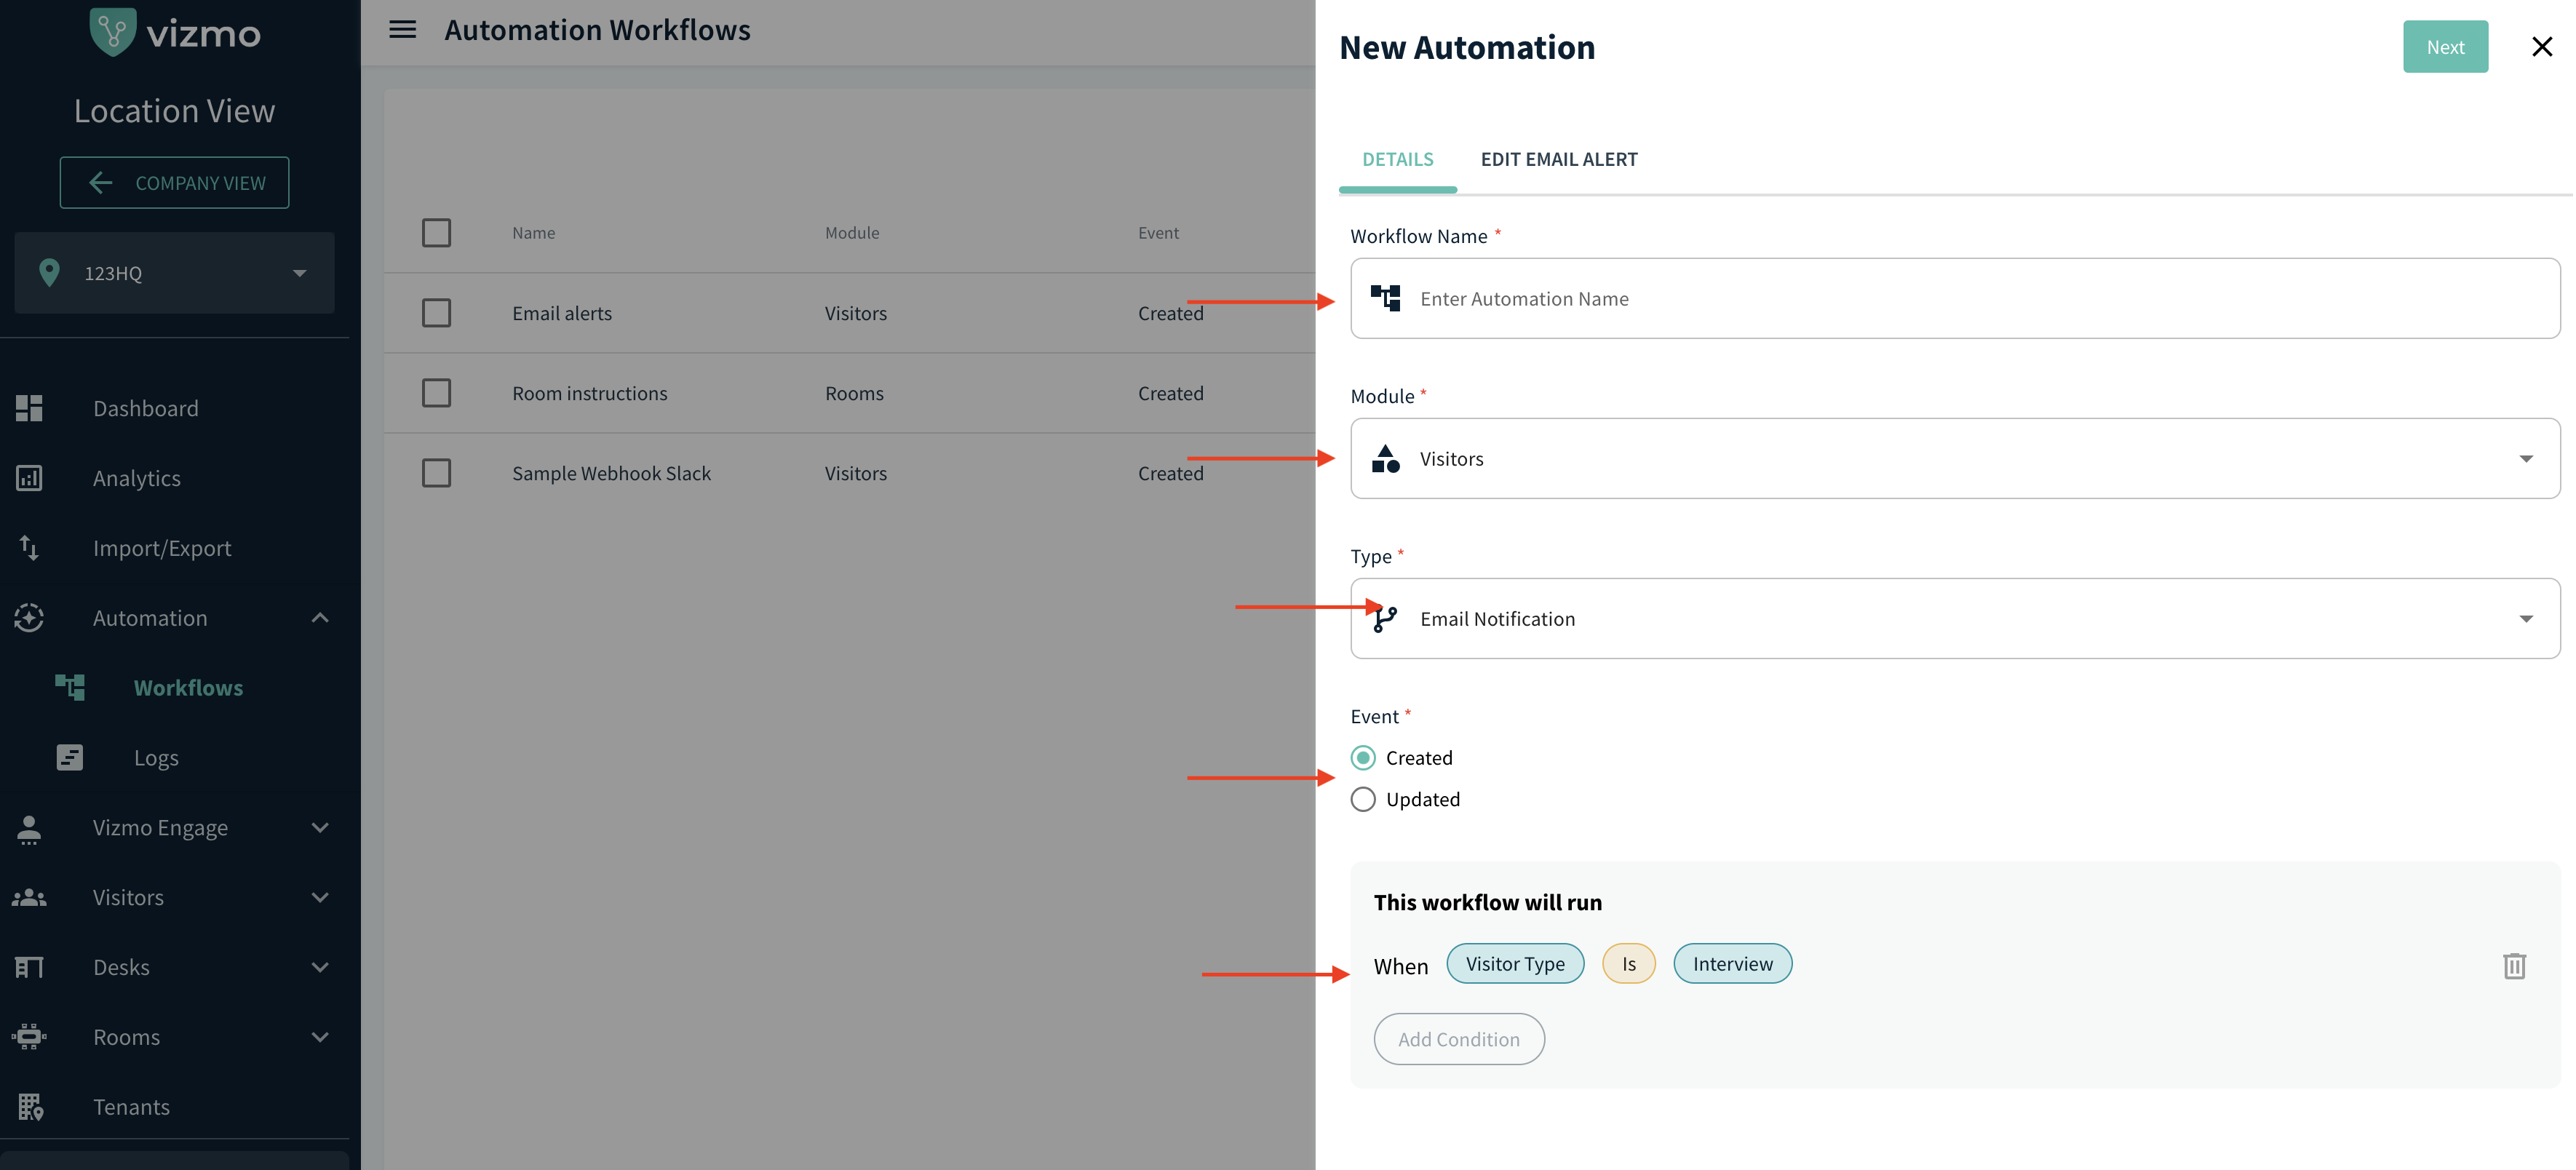Open the Tenants section
The width and height of the screenshot is (2576, 1170).
point(131,1107)
